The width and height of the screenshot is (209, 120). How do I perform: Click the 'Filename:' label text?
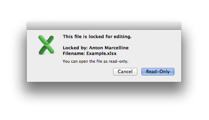(x=74, y=53)
